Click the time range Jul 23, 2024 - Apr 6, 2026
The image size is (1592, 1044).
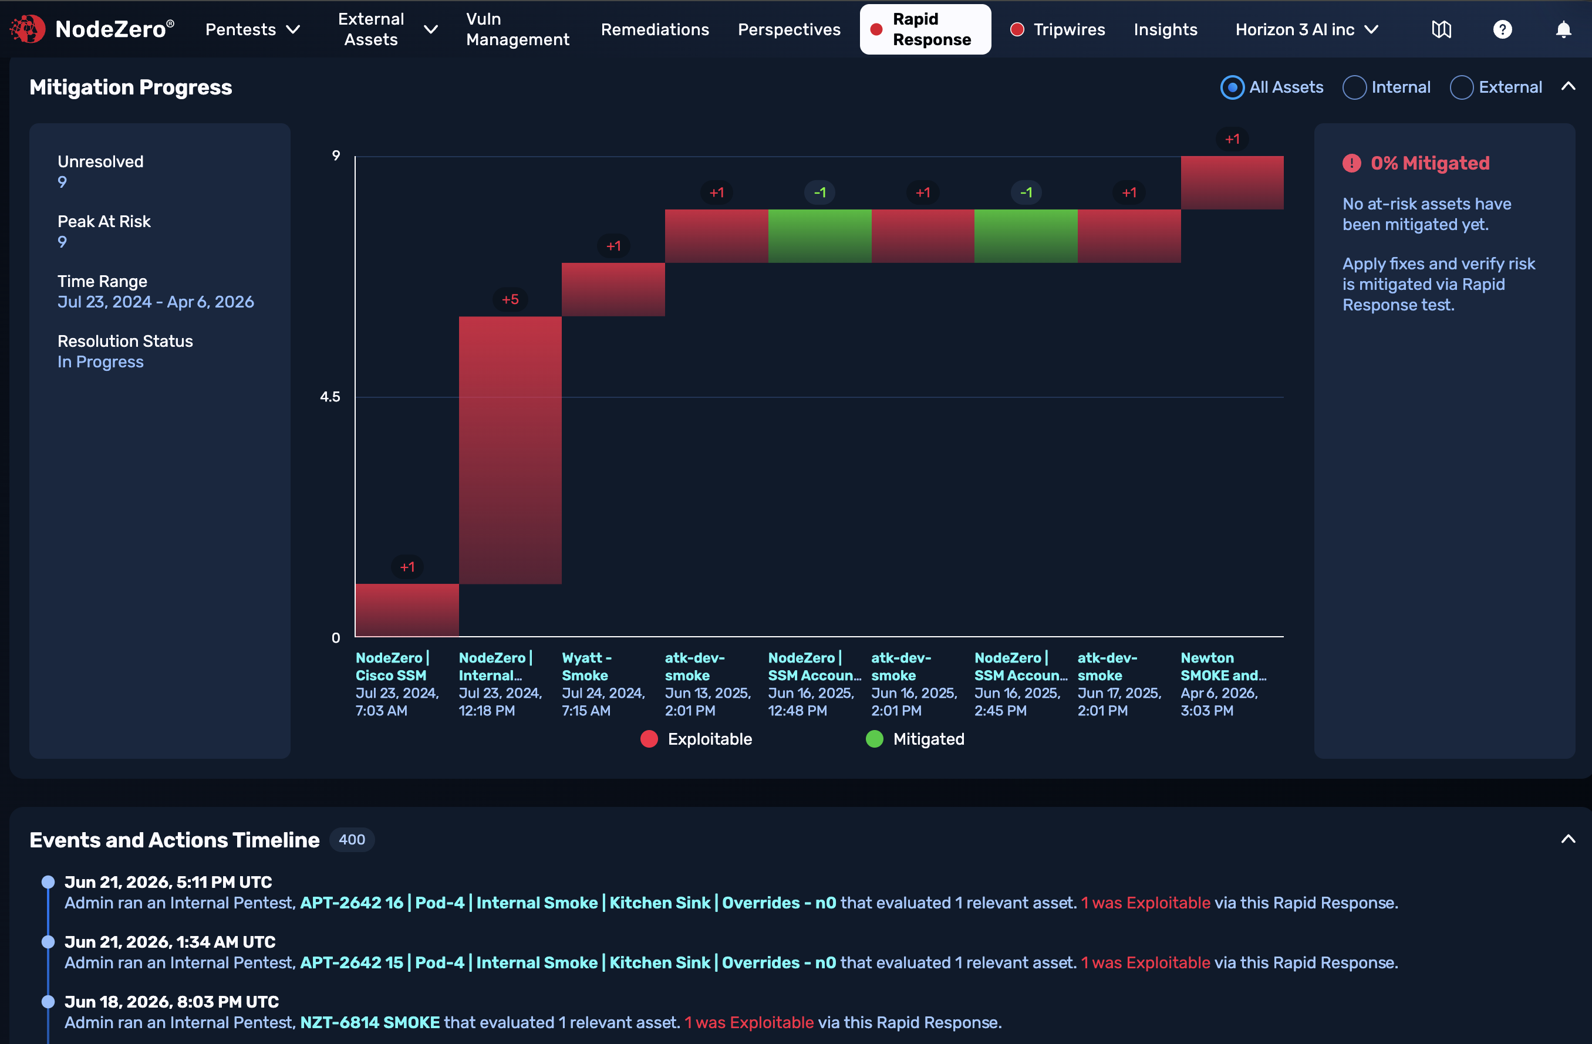(155, 302)
